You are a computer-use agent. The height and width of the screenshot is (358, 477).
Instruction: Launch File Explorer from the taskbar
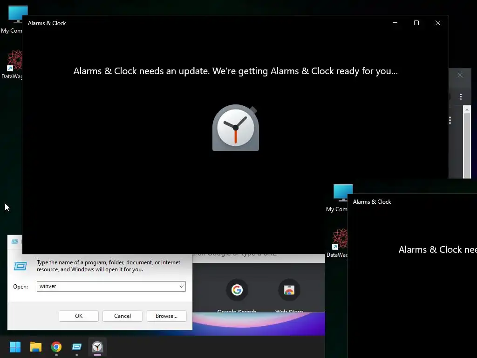[x=35, y=347]
